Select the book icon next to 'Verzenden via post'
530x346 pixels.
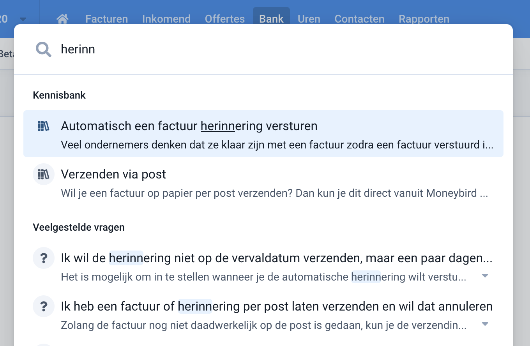tap(43, 174)
